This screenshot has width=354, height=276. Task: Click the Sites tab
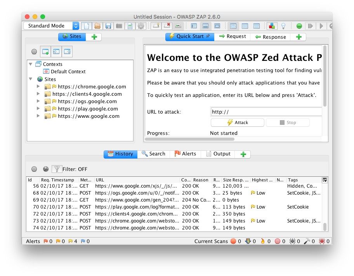pos(72,36)
